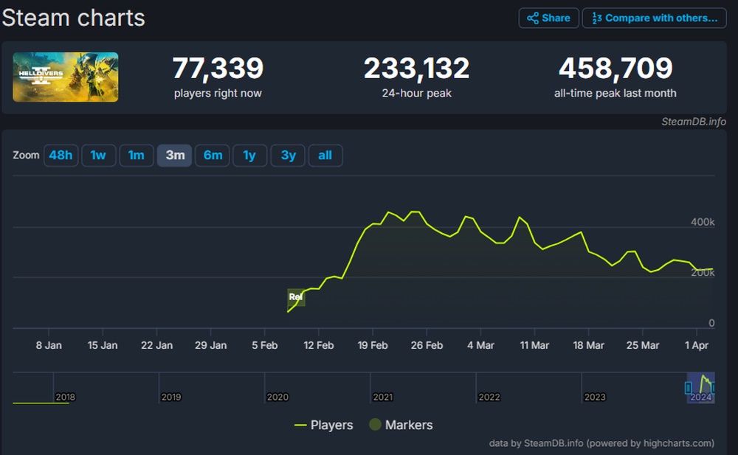Click the selected 2024 range in navigator
738x455 pixels.
point(701,388)
